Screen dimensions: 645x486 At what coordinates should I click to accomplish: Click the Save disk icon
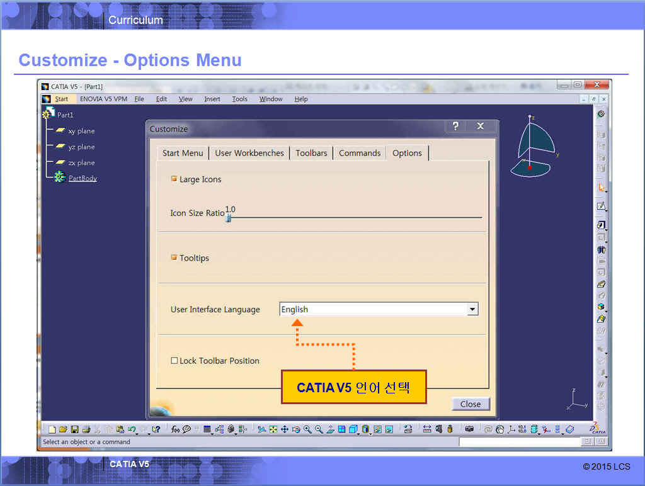(x=74, y=429)
